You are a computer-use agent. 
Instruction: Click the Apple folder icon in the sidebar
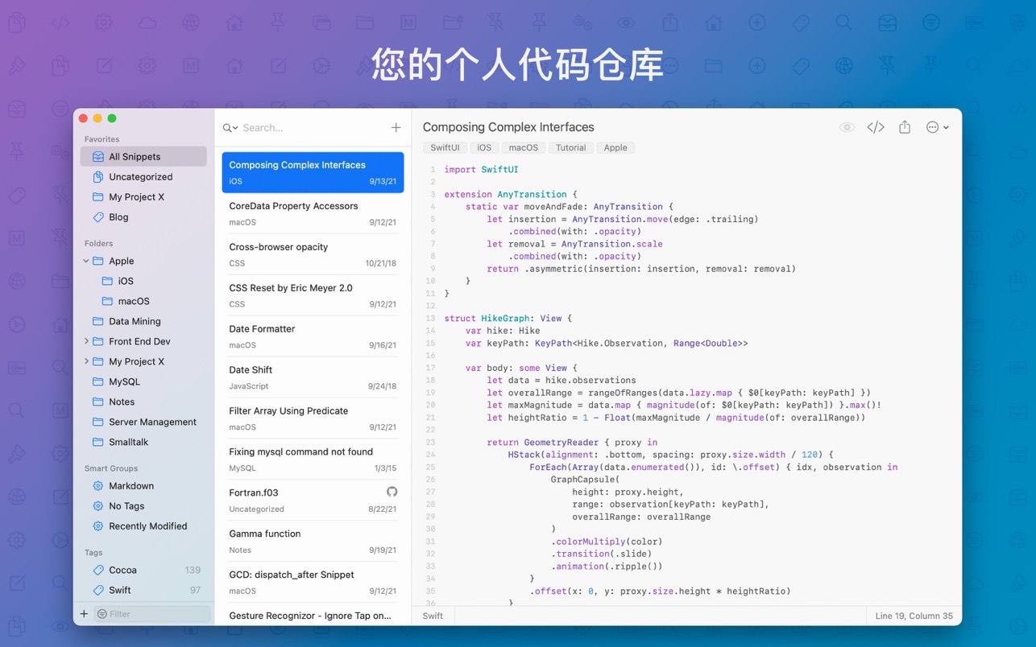point(97,261)
